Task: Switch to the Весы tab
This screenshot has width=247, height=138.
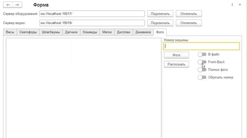Action: tap(10, 32)
